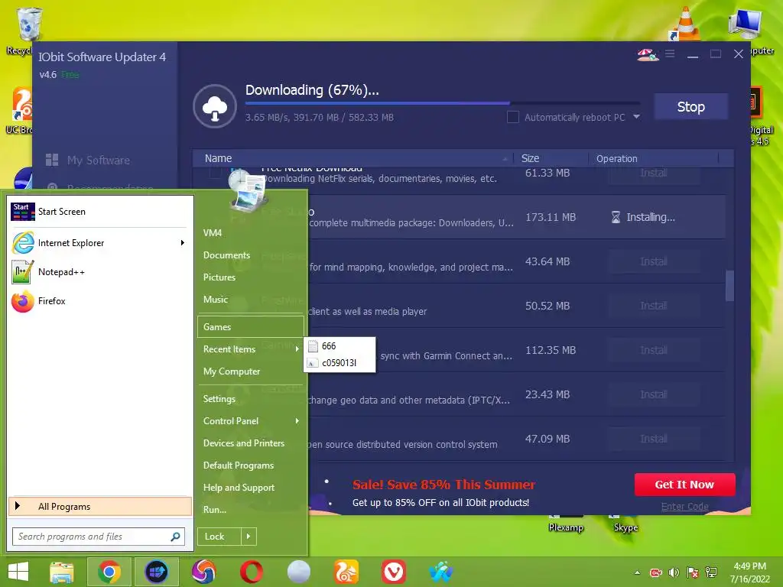The height and width of the screenshot is (587, 783).
Task: Tick the Free Netflix Download row checkbox
Action: (x=215, y=173)
